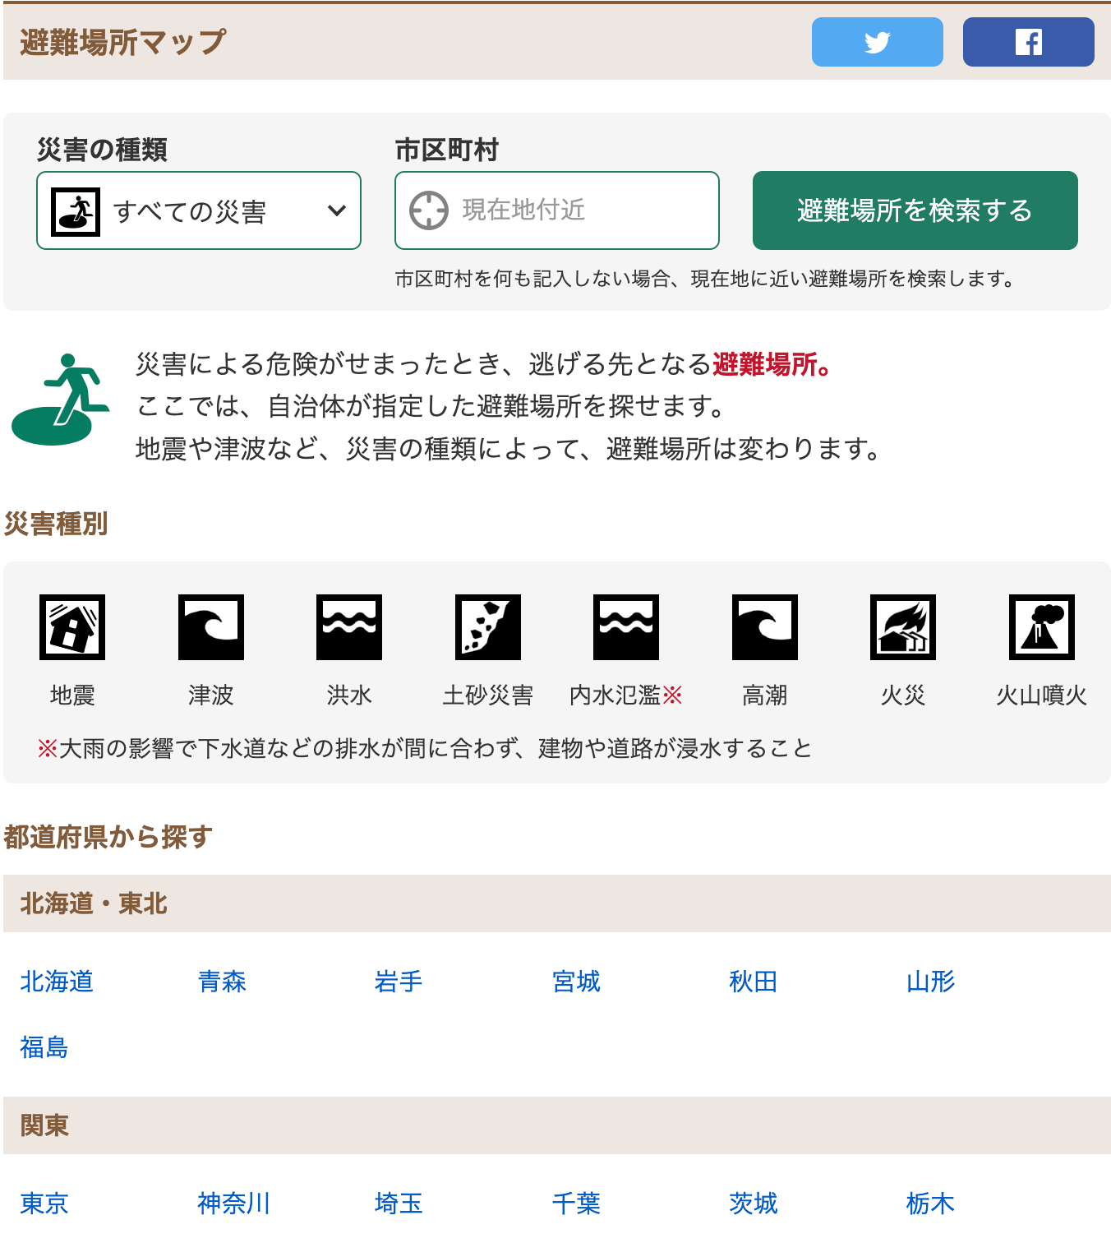Go to the 宮城 prefecture link
Screen dimensions: 1111x1243
576,982
